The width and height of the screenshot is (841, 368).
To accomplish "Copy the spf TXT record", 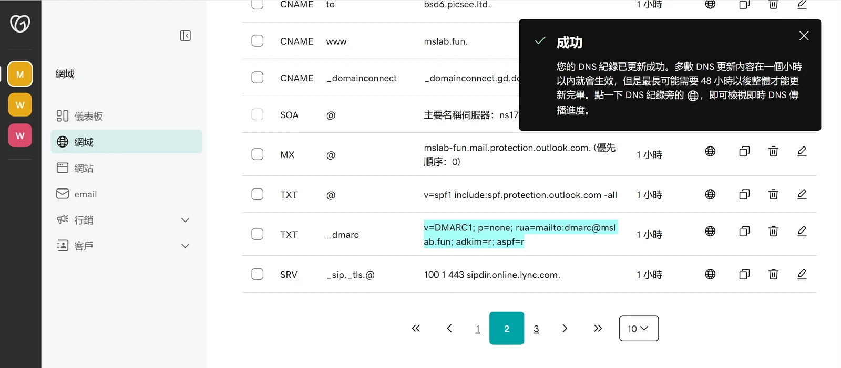I will tap(744, 194).
